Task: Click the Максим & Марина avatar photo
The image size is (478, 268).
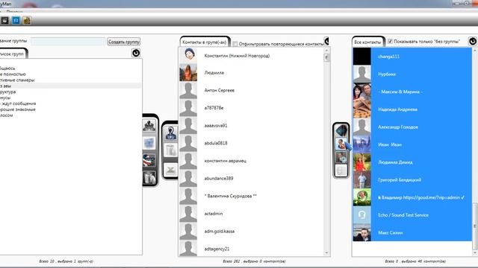Action: point(361,92)
